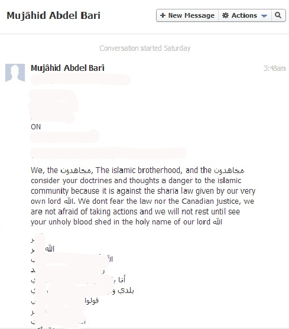Click the New Message button
The height and width of the screenshot is (329, 289).
pyautogui.click(x=187, y=15)
